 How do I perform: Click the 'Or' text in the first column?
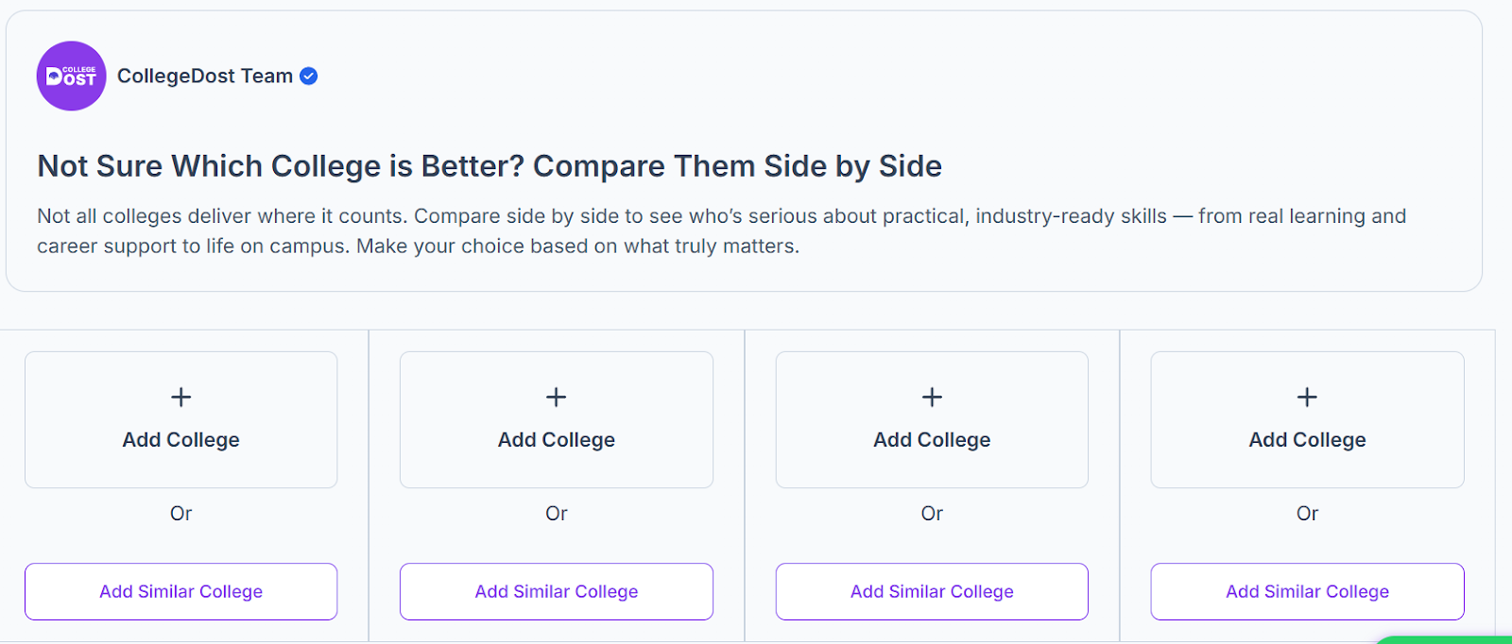point(180,514)
